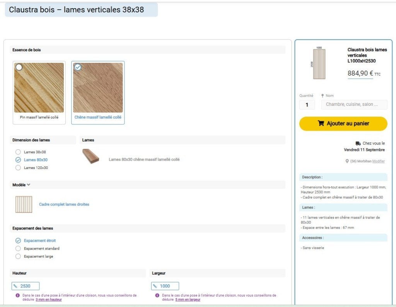Click the claustra preview thumbnail in summary
This screenshot has width=396, height=307.
pyautogui.click(x=319, y=63)
